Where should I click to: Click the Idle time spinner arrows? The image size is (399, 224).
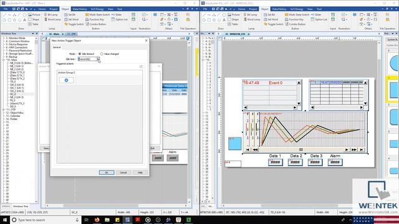(98, 59)
